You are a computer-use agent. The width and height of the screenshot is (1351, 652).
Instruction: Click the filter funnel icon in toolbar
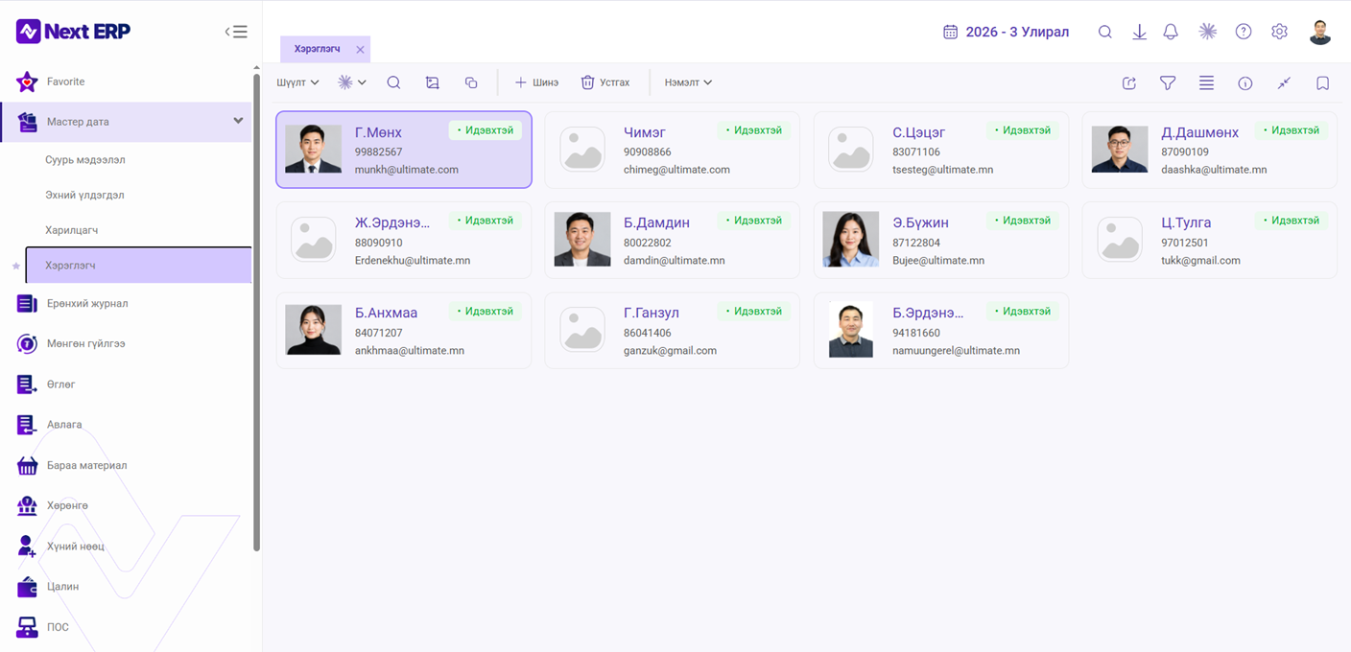[x=1168, y=83]
